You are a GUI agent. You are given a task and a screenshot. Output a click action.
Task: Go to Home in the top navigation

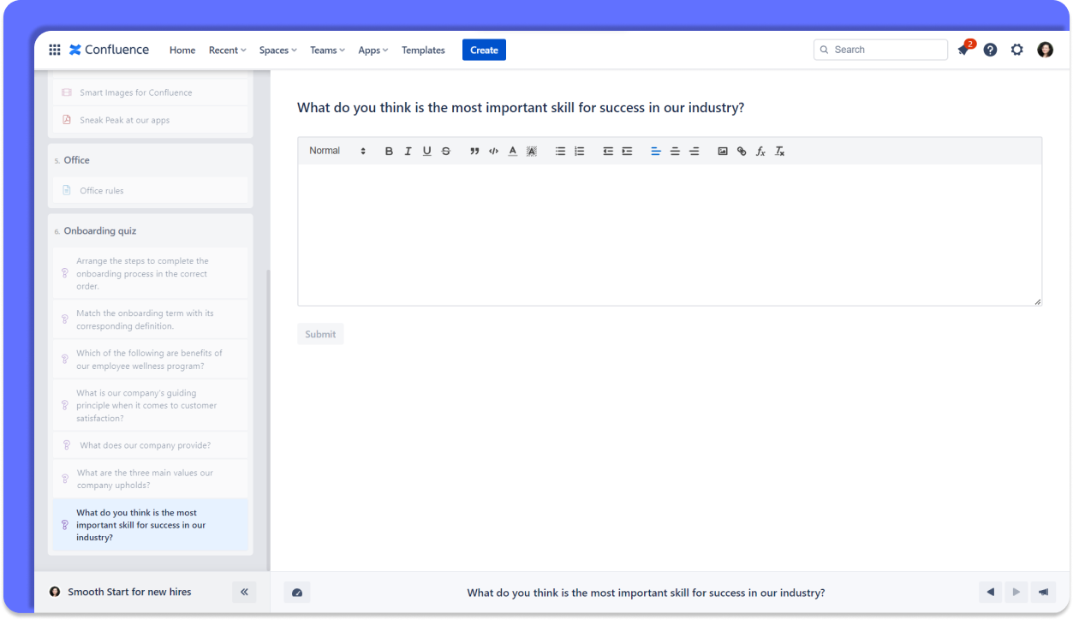click(182, 51)
